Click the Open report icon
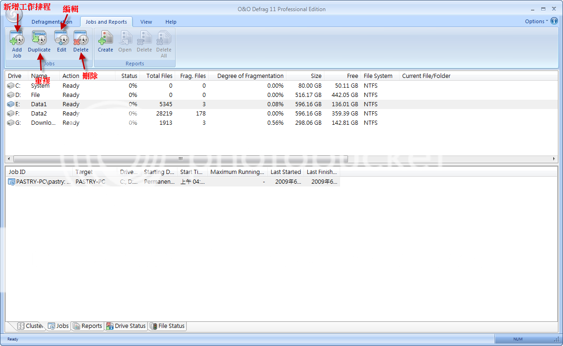The height and width of the screenshot is (346, 563). coord(125,38)
